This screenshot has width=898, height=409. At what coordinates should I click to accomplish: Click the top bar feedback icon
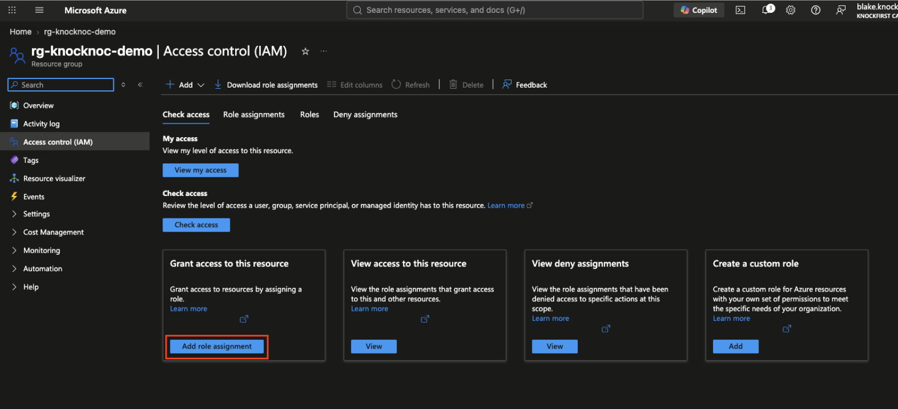[x=841, y=10]
